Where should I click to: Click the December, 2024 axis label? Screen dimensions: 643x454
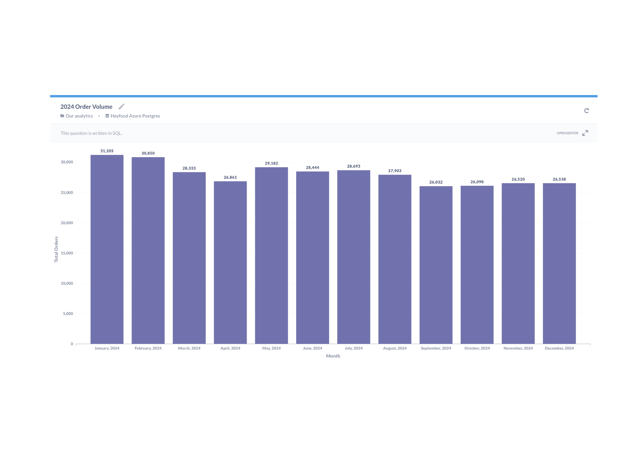tap(559, 348)
